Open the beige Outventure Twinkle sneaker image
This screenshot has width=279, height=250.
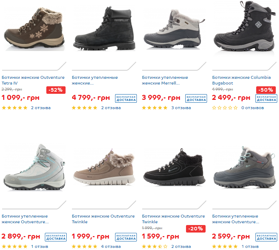[x=104, y=167]
